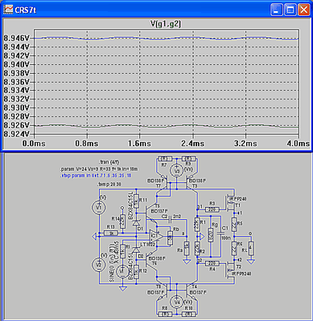
Task: Select the R3 220 gate resistor
Action: pyautogui.click(x=212, y=209)
